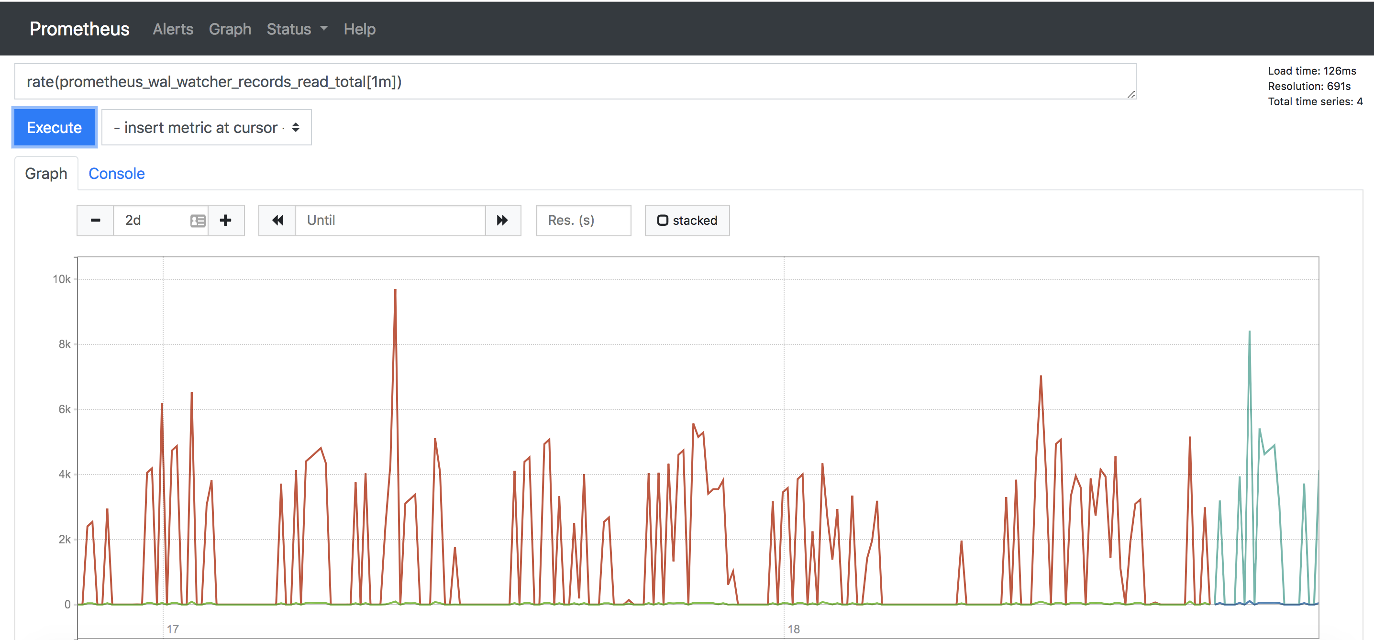Enable the stacked checkbox
Viewport: 1374px width, 640px height.
coord(663,220)
